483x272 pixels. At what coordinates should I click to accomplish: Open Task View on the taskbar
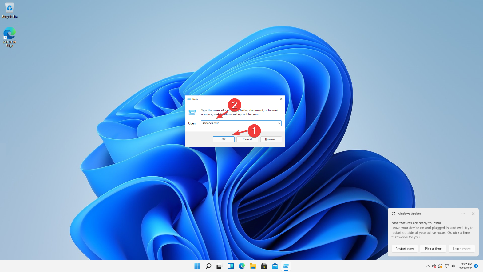point(219,266)
